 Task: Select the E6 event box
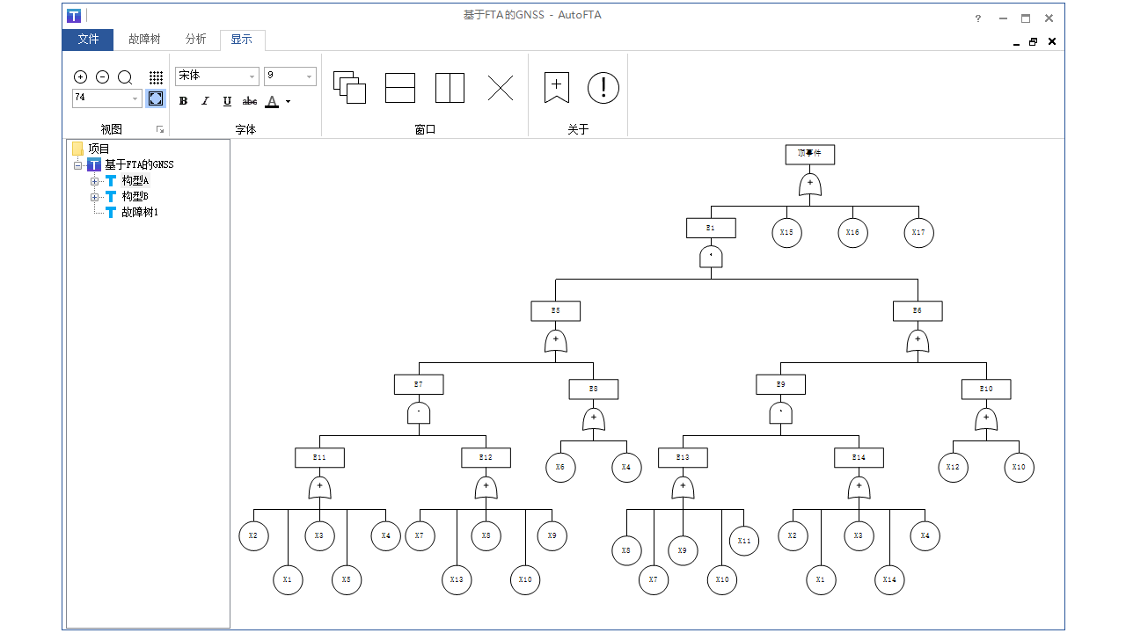click(918, 311)
